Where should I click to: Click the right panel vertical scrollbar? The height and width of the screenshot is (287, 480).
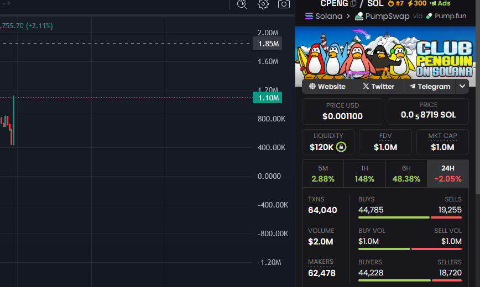coord(478,97)
